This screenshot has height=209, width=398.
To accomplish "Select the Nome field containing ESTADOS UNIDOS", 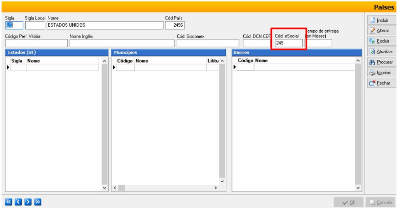I will coord(105,26).
